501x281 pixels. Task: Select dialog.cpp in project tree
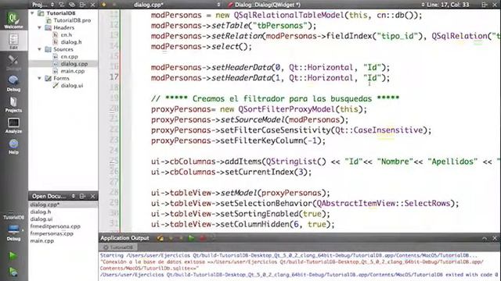pyautogui.click(x=74, y=64)
